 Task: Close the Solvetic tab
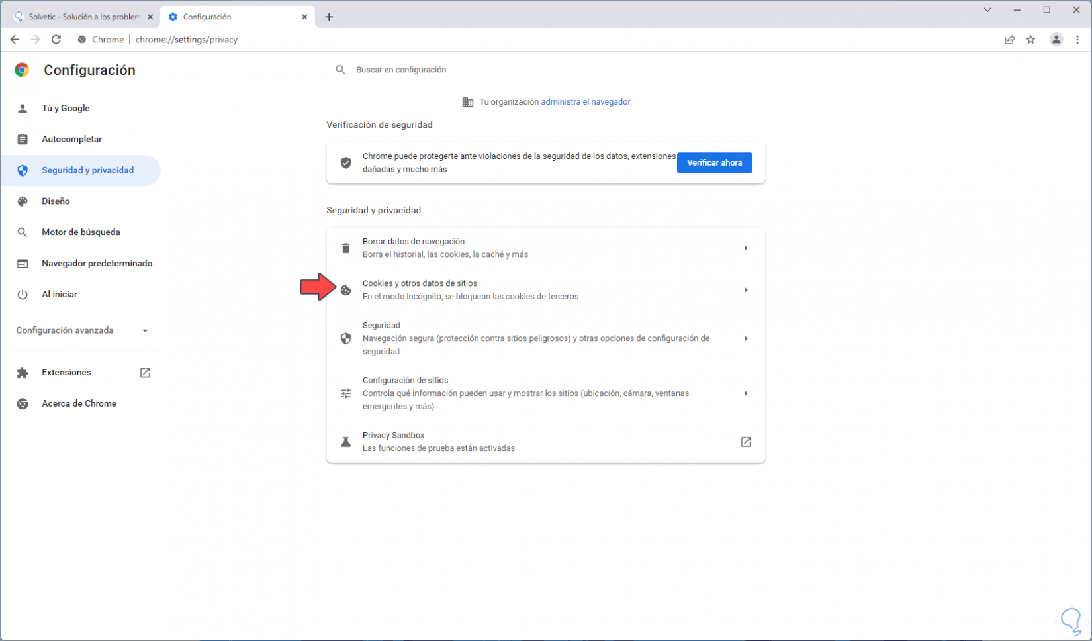tap(150, 17)
